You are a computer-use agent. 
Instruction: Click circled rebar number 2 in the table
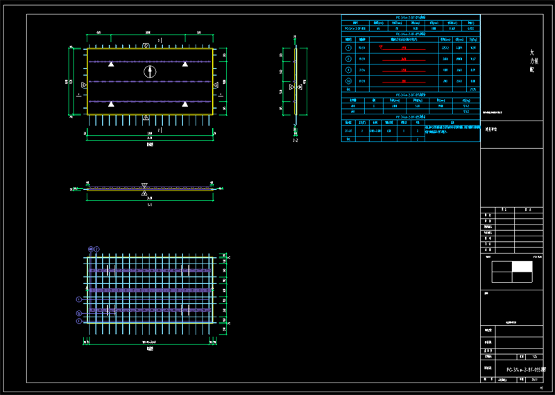pyautogui.click(x=349, y=59)
